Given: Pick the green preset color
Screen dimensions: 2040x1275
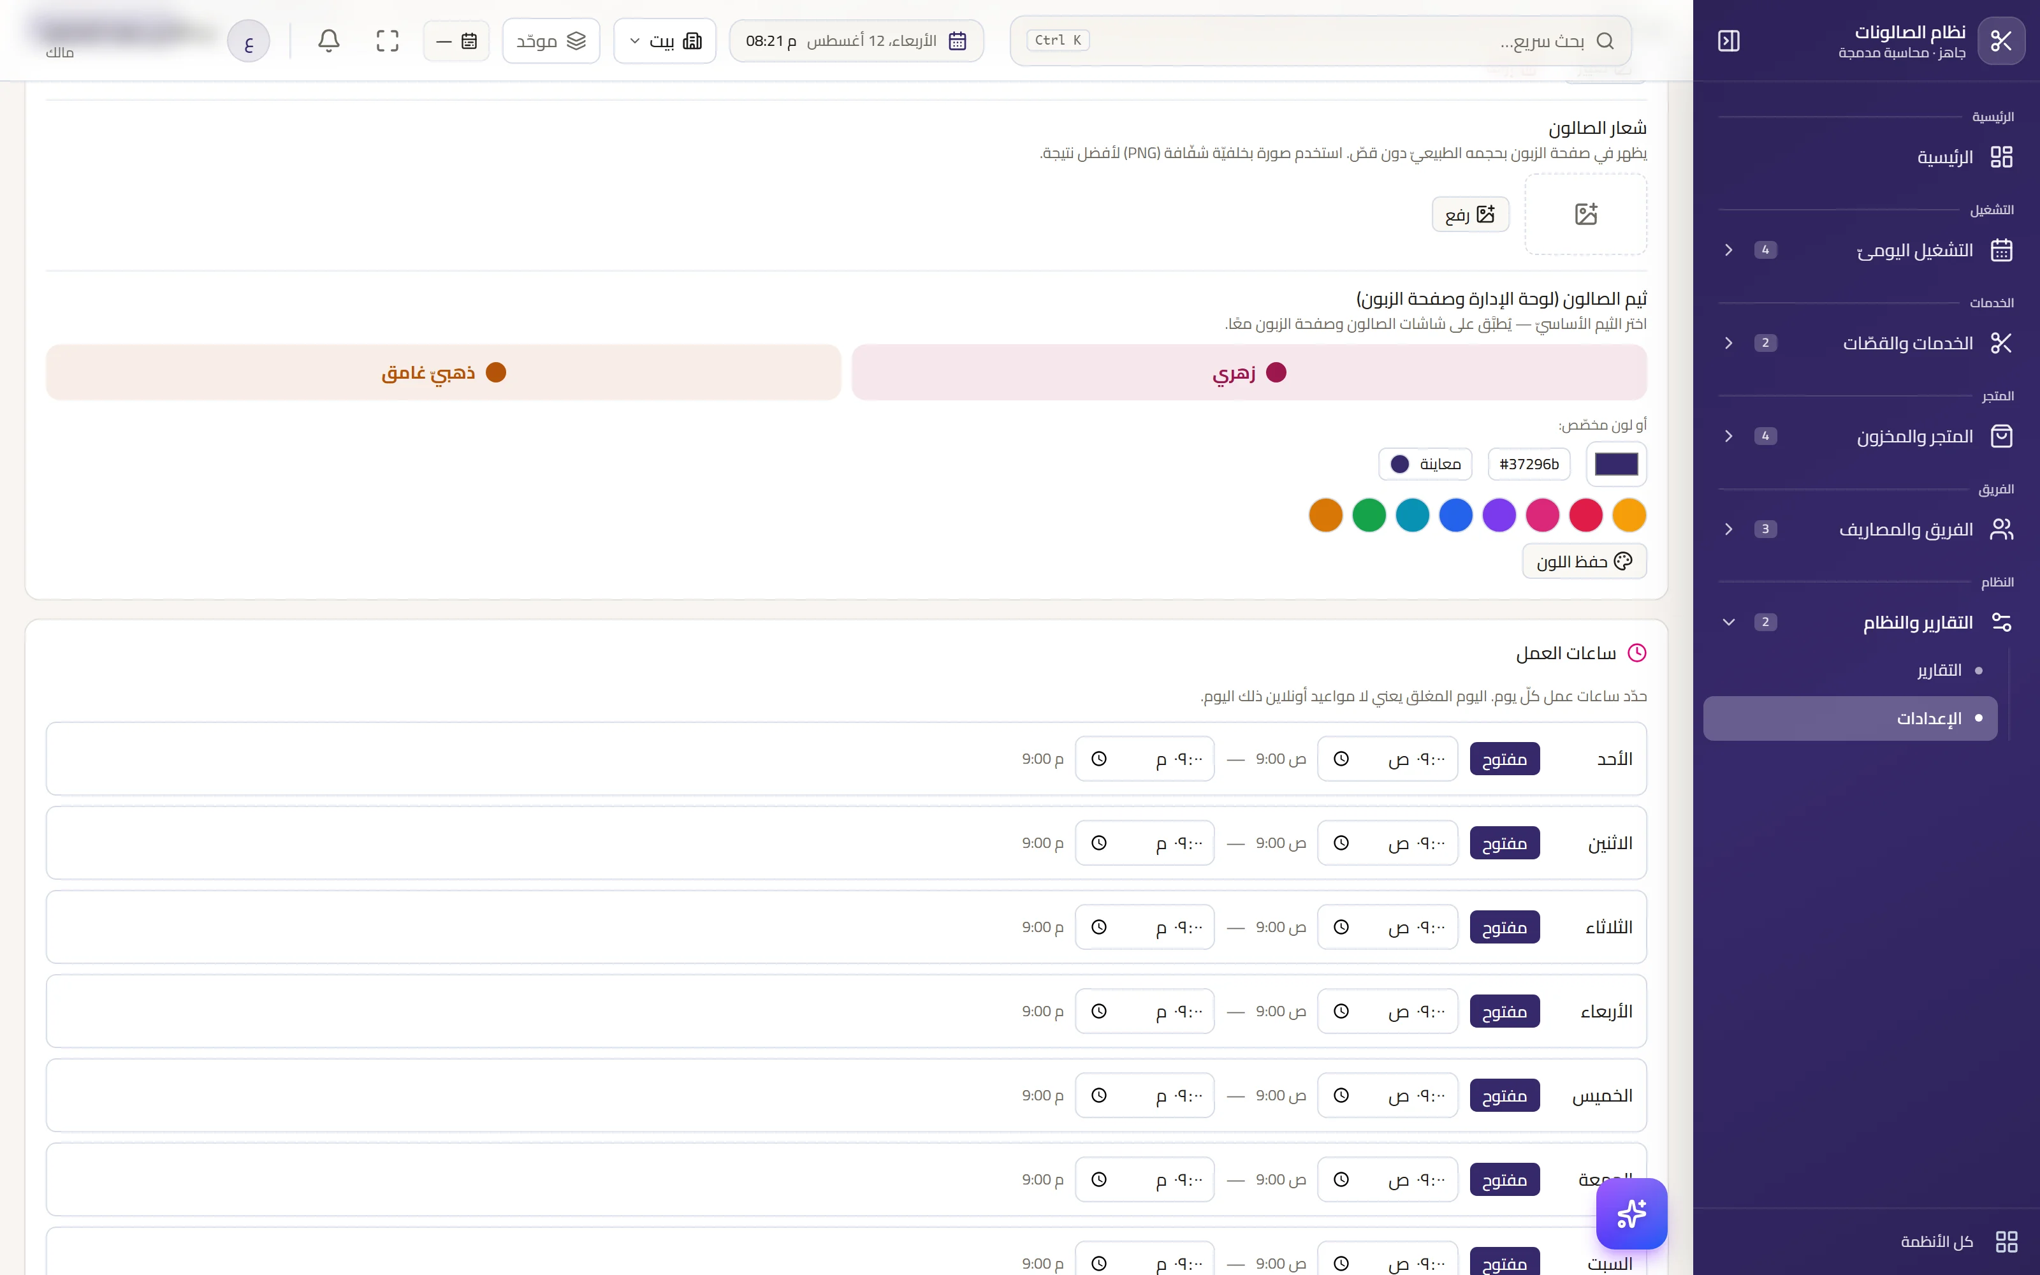Looking at the screenshot, I should (x=1369, y=515).
